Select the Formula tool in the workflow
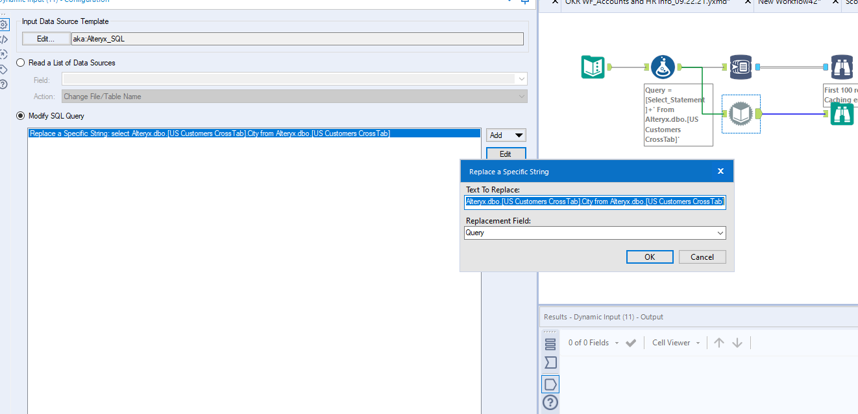The image size is (858, 414). (663, 67)
